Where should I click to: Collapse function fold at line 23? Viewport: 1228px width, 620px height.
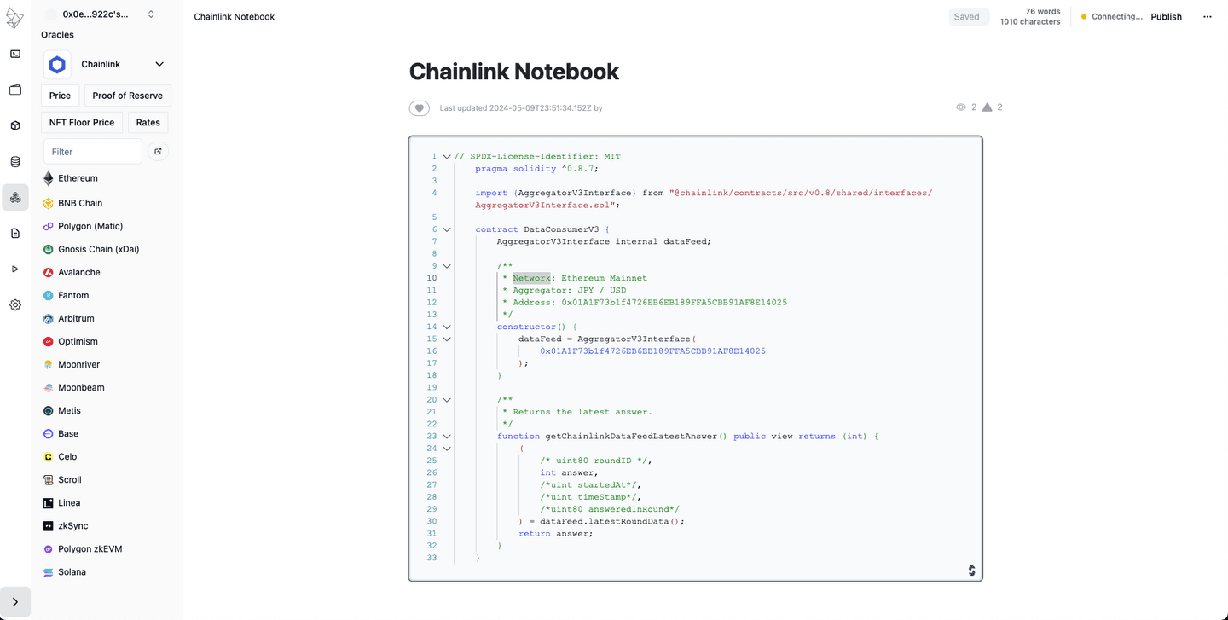click(446, 436)
